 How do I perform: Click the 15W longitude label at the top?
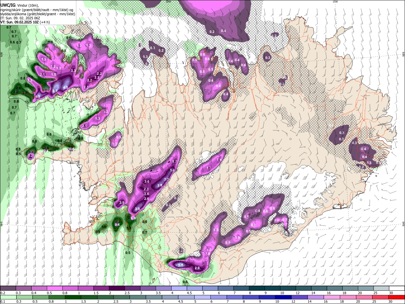pyautogui.click(x=335, y=2)
